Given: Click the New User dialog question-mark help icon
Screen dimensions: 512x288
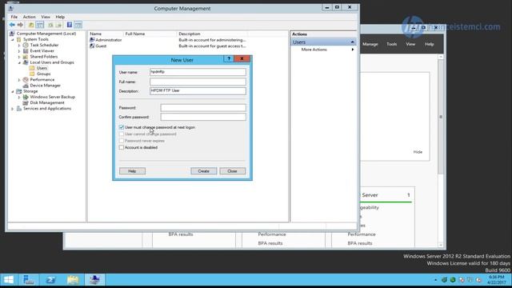Looking at the screenshot, I should pyautogui.click(x=229, y=58).
